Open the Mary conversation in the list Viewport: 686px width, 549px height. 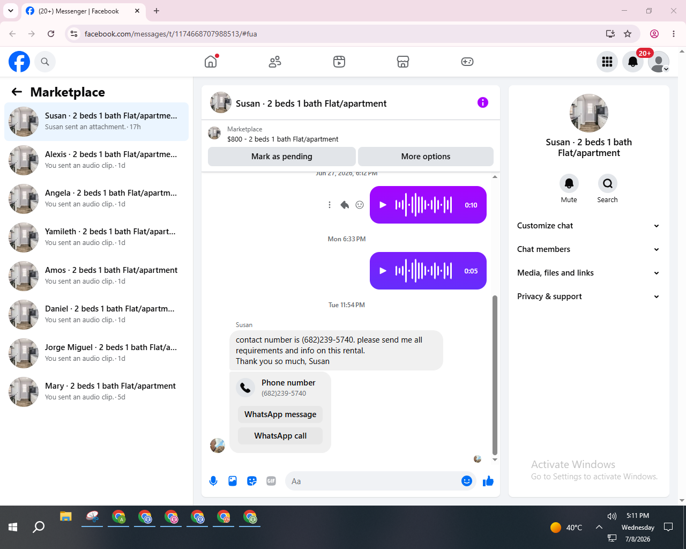point(96,392)
